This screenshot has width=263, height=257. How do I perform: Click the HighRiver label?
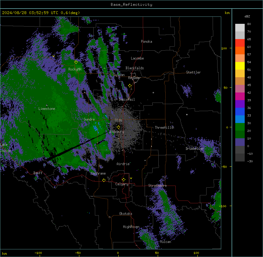[131, 227]
